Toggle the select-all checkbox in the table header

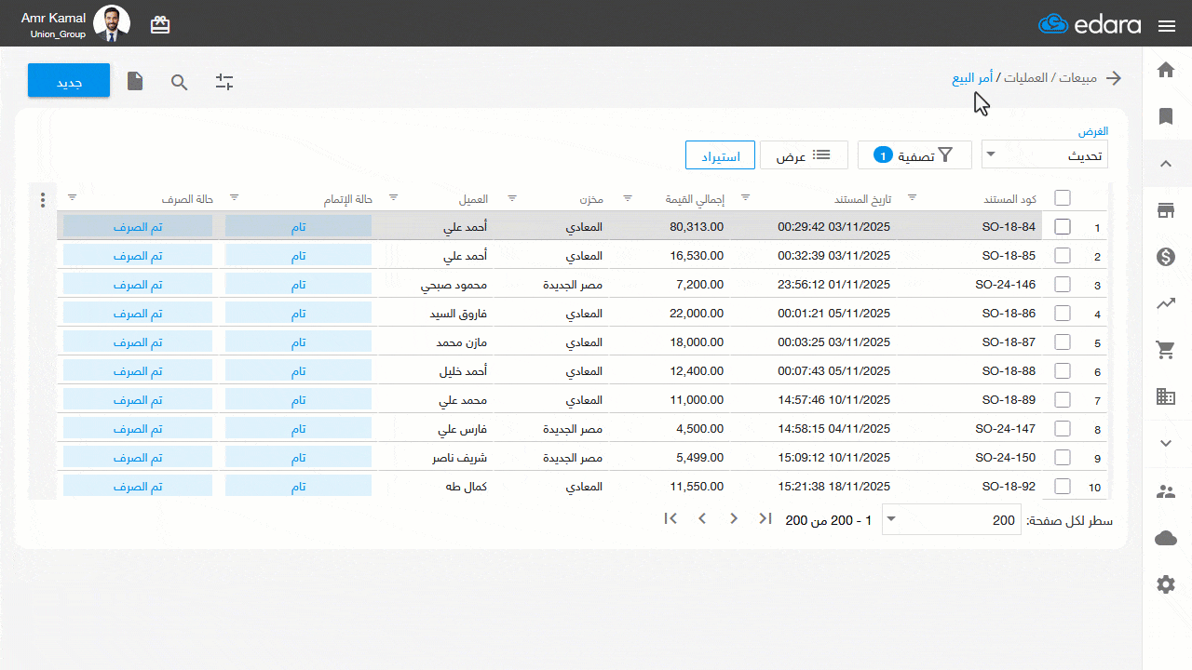pos(1062,197)
